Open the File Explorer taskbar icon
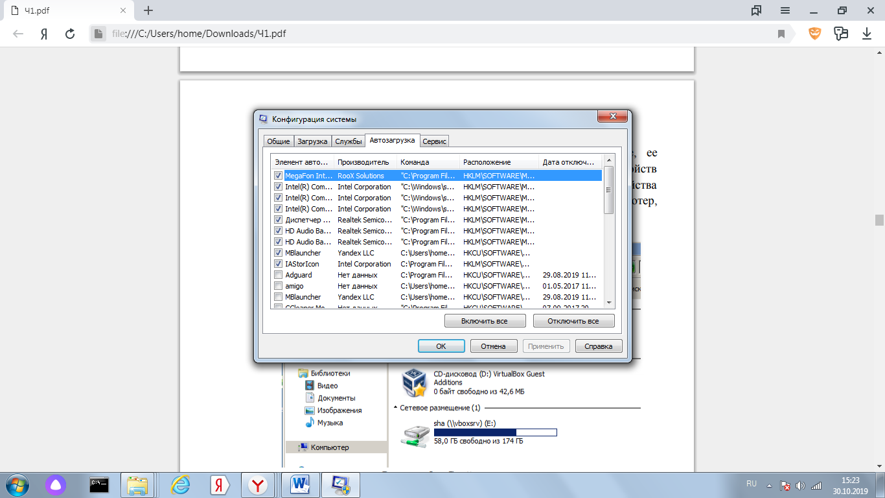The width and height of the screenshot is (885, 498). point(137,485)
